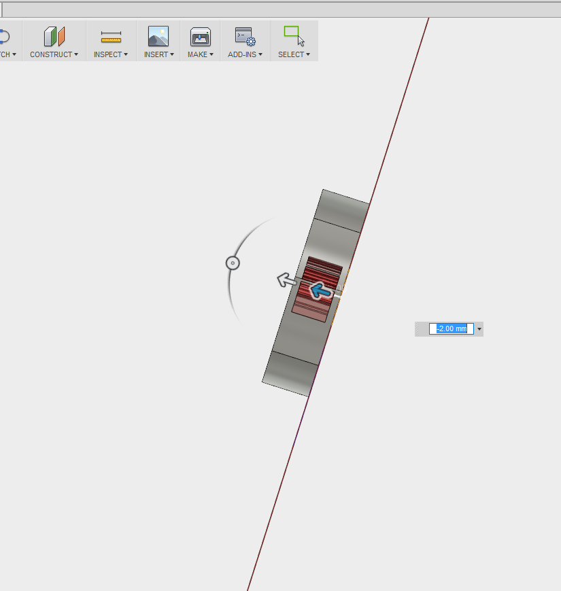
Task: Open the INSPECT menu
Action: click(109, 55)
